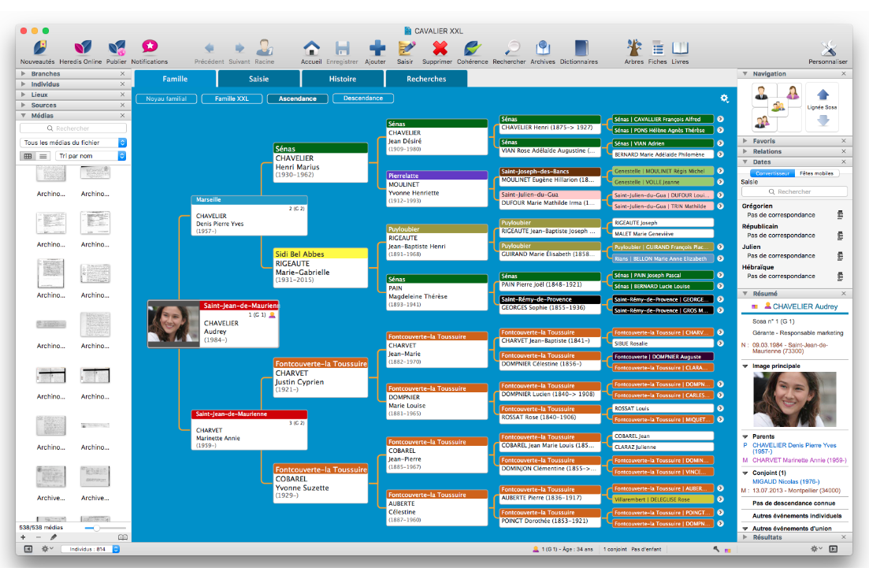Click the media Rechercher search field
Image resolution: width=869 pixels, height=579 pixels.
click(x=73, y=128)
